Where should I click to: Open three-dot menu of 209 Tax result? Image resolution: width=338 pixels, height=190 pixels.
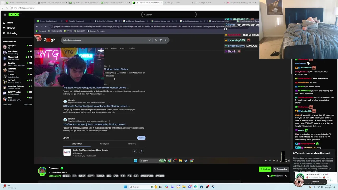(110, 121)
